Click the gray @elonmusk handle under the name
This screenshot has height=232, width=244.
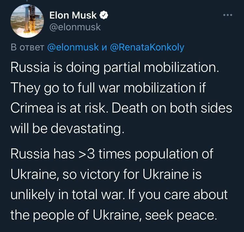point(75,27)
